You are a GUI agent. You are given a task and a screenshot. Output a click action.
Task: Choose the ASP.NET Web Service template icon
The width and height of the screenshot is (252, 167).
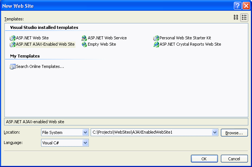[x=84, y=38]
